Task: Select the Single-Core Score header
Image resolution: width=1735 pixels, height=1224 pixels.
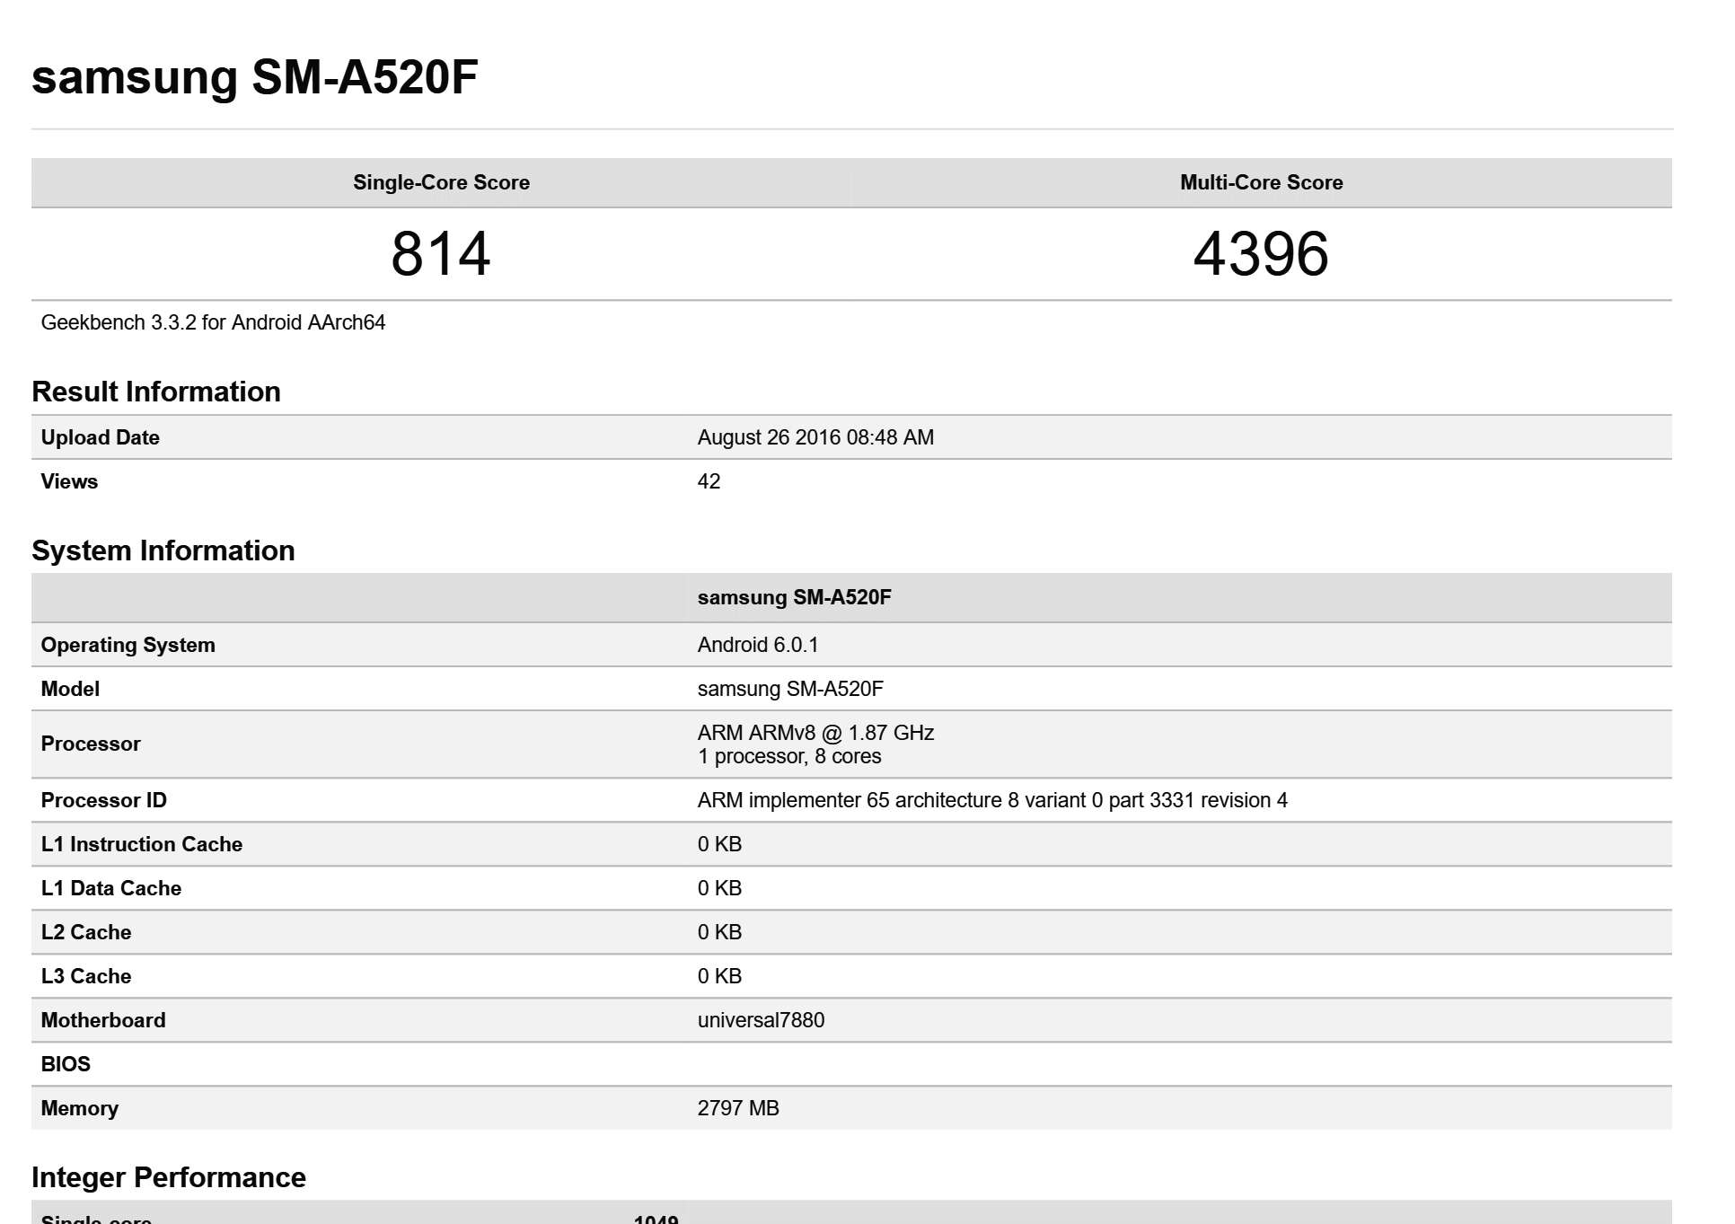Action: 441,182
